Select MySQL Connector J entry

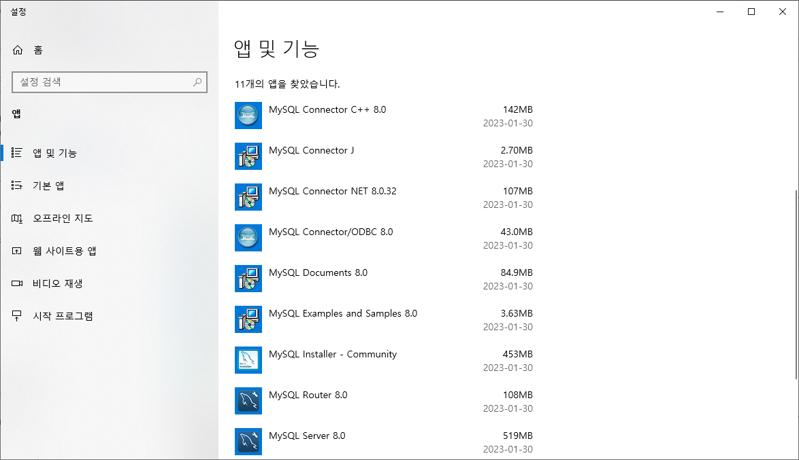pyautogui.click(x=384, y=156)
